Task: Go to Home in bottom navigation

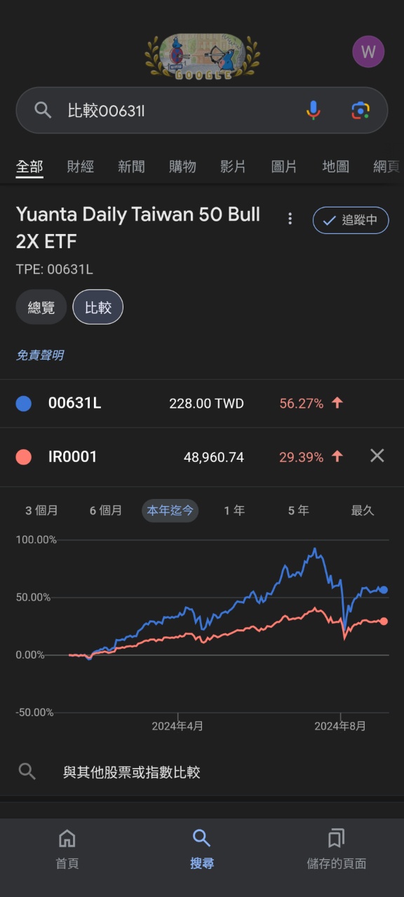Action: click(x=67, y=849)
